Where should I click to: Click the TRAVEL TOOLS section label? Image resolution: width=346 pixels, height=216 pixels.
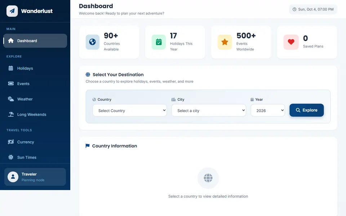coord(19,130)
